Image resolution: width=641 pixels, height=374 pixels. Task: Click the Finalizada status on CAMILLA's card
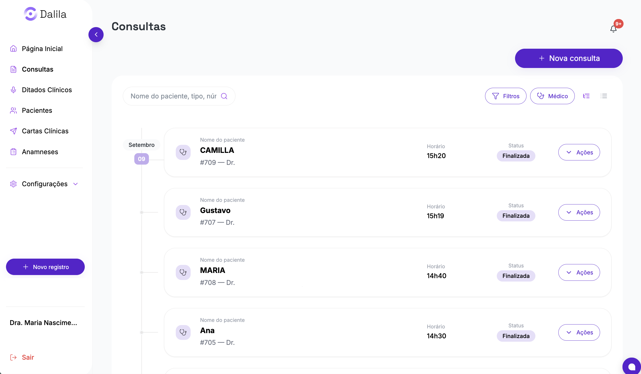[x=516, y=156]
